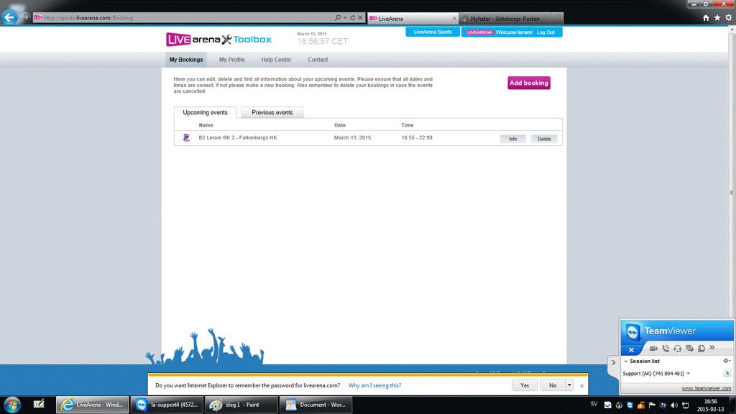Click the volume speaker tray icon
Viewport: 736px width, 414px height.
pos(674,405)
